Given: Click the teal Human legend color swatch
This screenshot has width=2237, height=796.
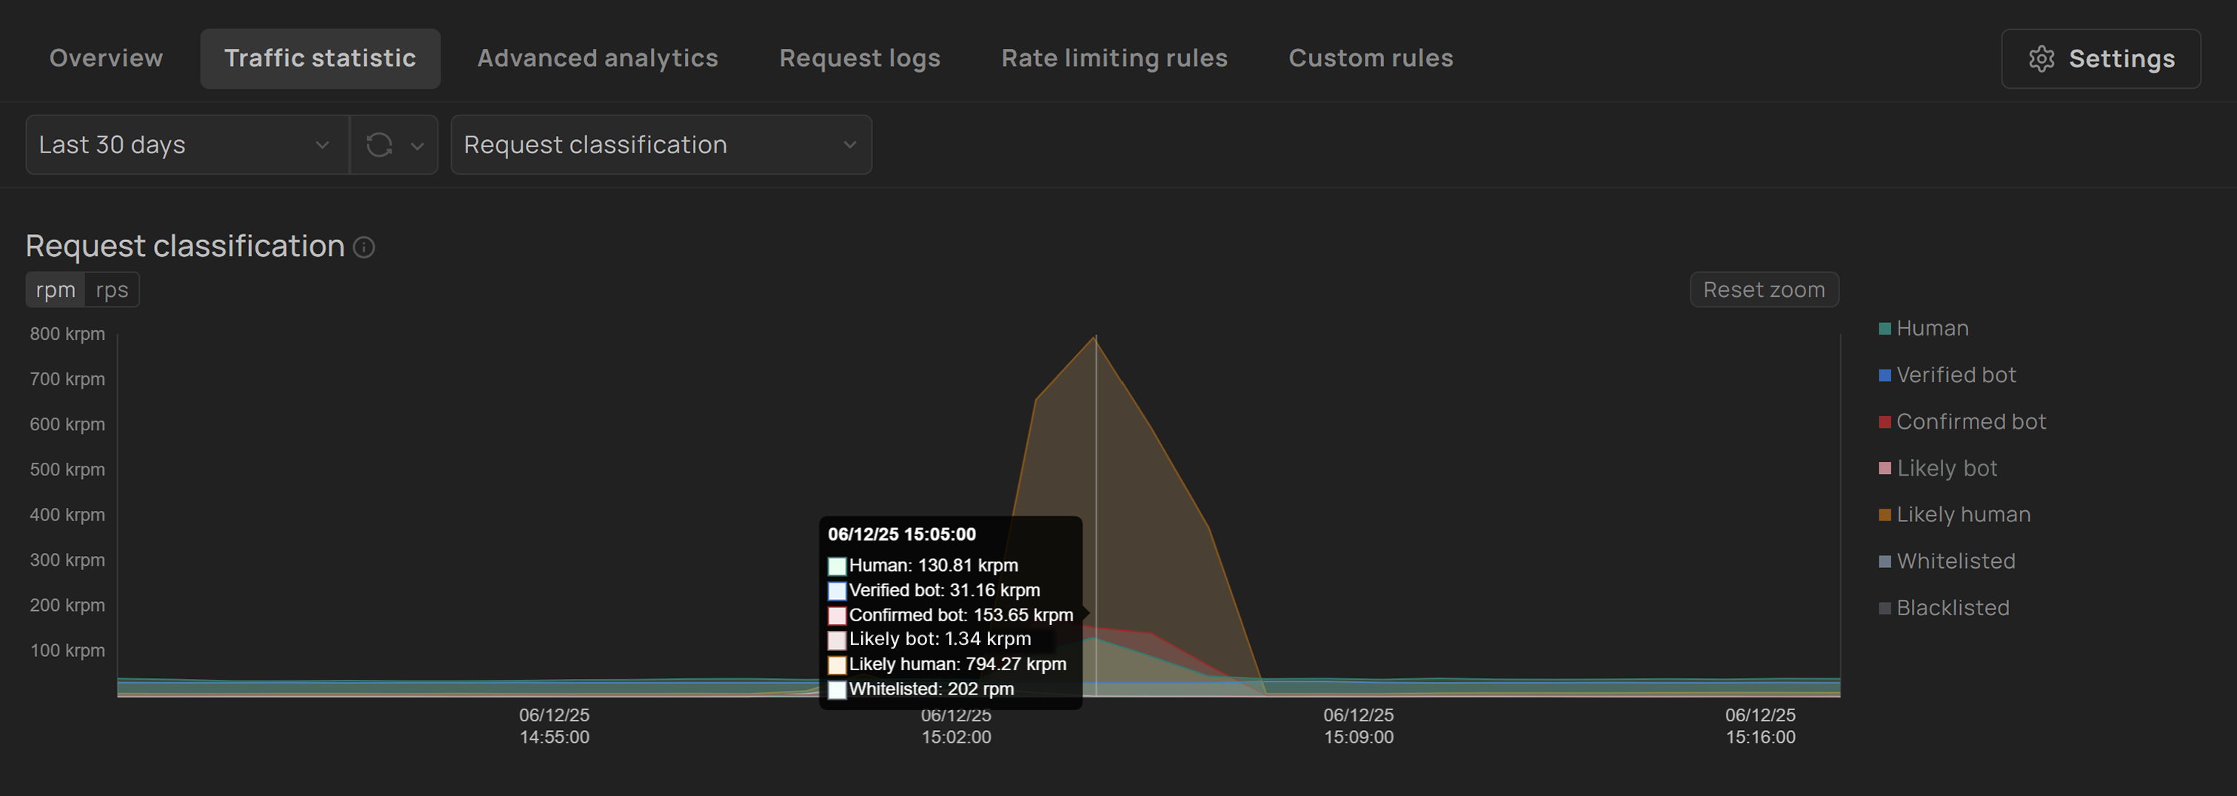Looking at the screenshot, I should [1885, 329].
